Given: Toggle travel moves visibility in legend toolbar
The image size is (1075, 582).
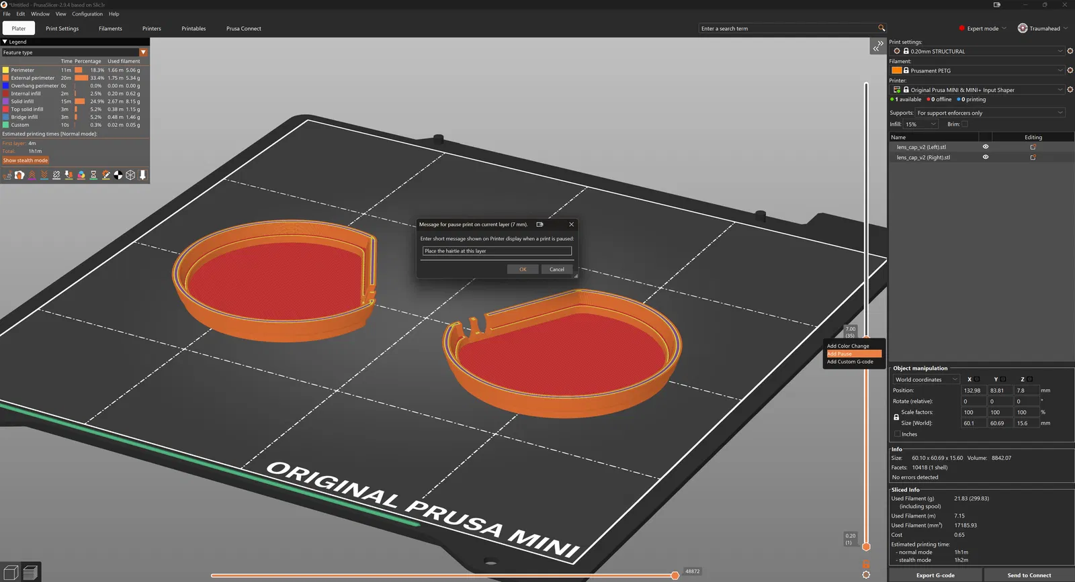Looking at the screenshot, I should (x=7, y=175).
